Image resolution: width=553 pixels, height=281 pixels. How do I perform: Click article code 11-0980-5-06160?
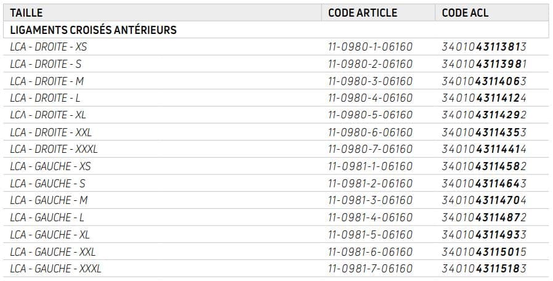pos(370,115)
